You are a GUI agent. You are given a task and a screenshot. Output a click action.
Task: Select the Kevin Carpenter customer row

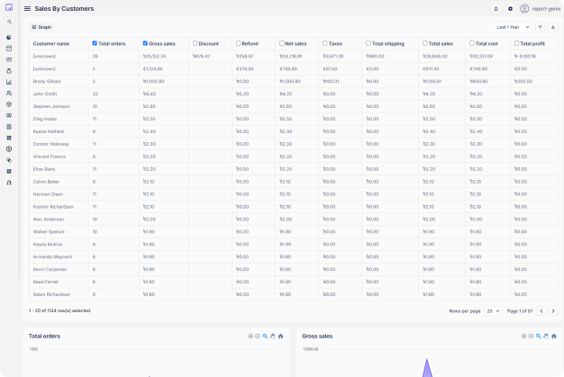click(x=293, y=269)
